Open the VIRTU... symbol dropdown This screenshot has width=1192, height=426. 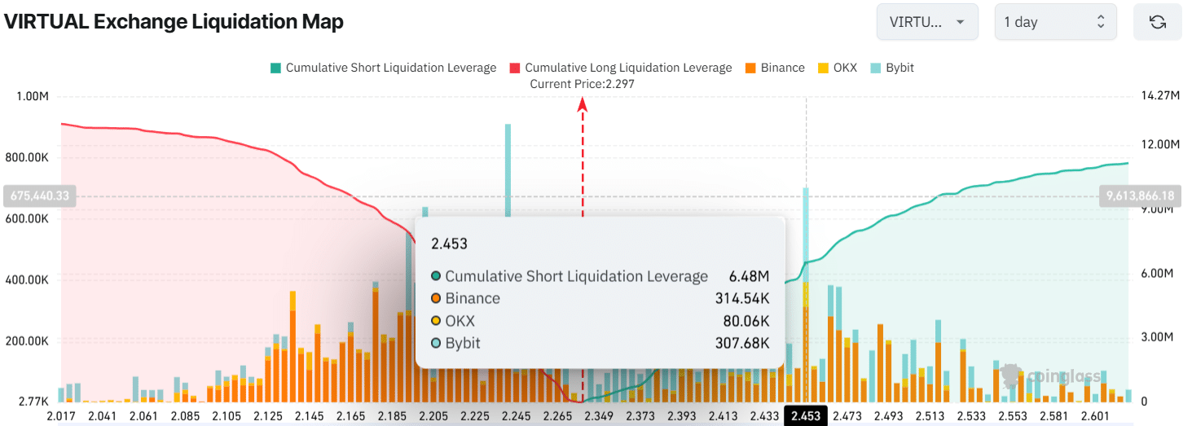[927, 22]
